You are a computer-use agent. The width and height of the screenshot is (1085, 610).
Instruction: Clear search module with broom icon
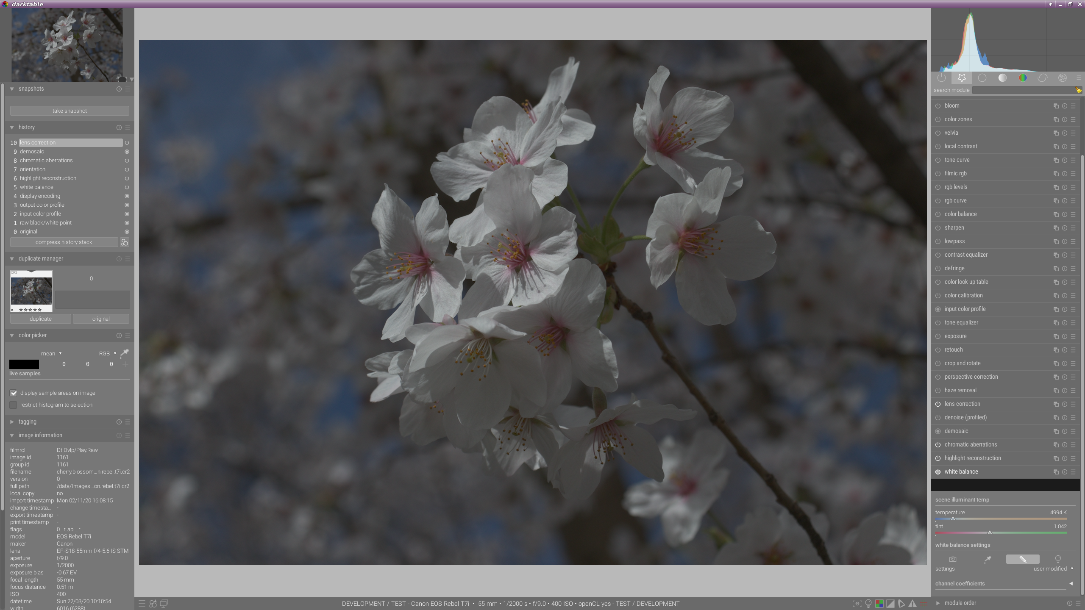pos(1078,90)
